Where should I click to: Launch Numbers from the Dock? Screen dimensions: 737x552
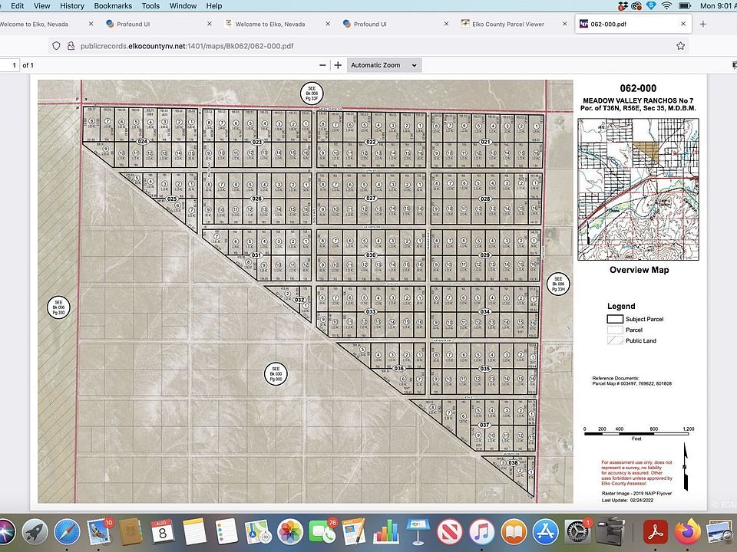tap(386, 532)
